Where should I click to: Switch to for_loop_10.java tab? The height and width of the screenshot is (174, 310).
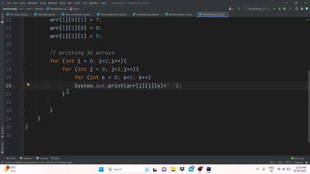[x=19, y=14]
